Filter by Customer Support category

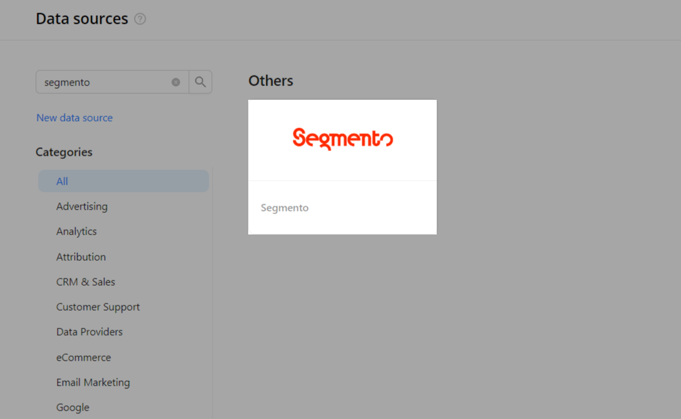(98, 307)
